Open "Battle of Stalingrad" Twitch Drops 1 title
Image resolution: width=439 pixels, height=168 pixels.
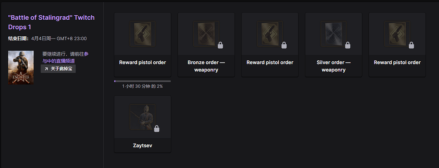51,22
